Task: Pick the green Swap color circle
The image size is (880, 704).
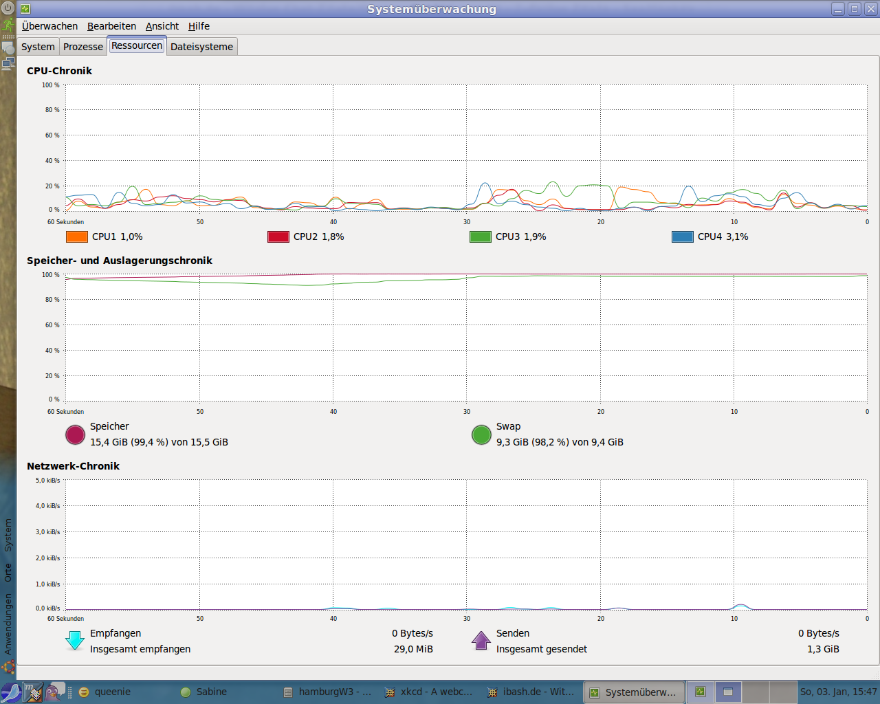Action: (x=481, y=434)
